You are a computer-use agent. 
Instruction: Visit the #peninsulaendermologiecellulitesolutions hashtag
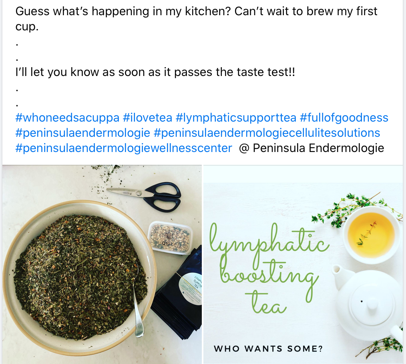click(x=267, y=133)
